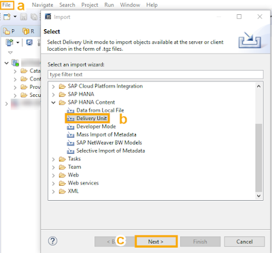Click the 'Delivery Unit' tree label
Viewport: 272px width, 253px height.
pos(92,119)
